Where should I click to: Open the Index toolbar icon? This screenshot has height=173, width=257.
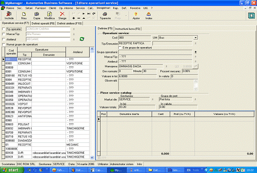[149, 16]
